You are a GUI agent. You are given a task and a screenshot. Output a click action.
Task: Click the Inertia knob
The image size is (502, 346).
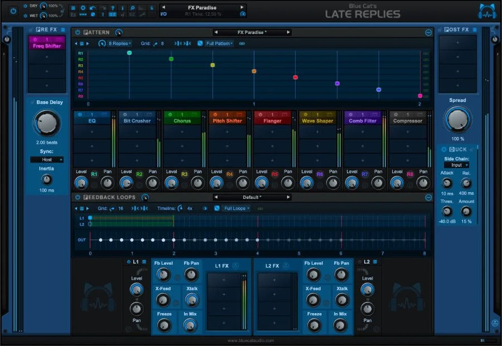47,180
